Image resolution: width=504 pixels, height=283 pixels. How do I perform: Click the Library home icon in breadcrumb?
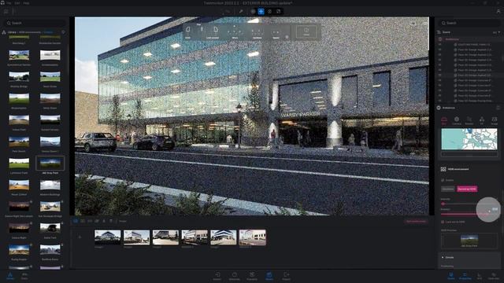tap(4, 32)
